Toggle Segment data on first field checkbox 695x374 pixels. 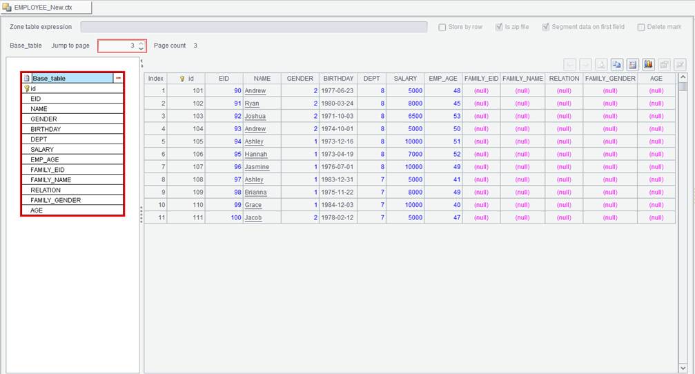point(546,27)
